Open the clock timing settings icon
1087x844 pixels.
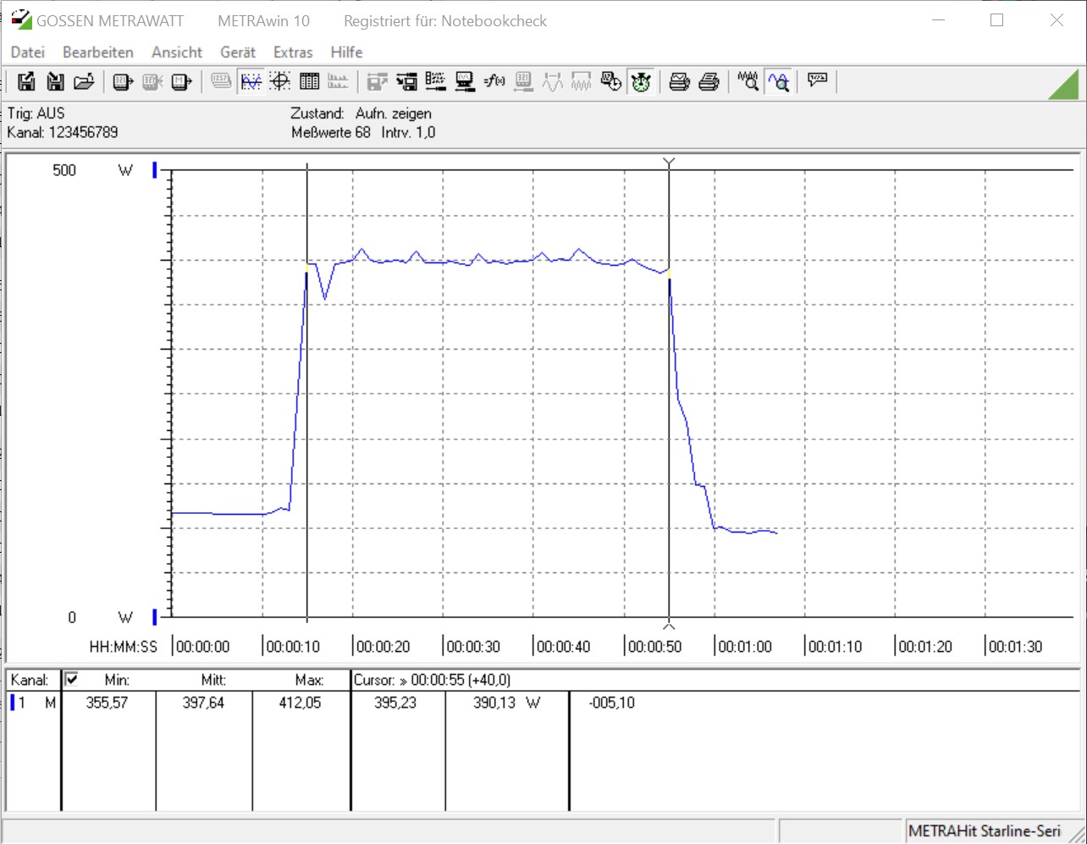(x=611, y=81)
